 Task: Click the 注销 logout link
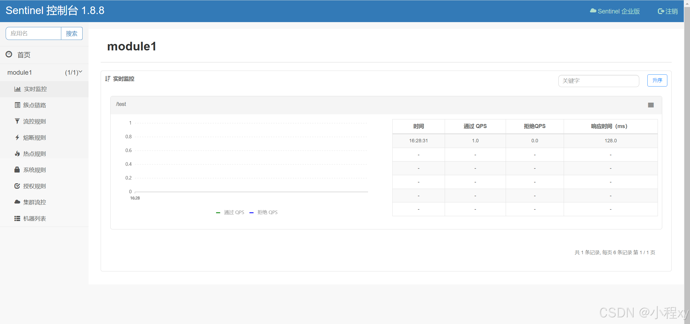(668, 11)
